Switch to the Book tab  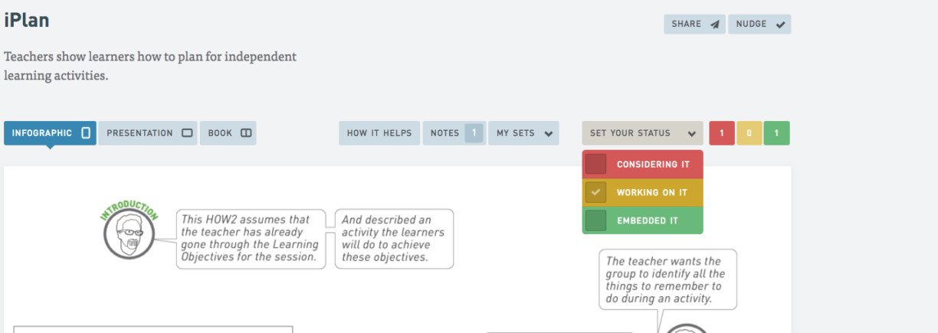coord(228,133)
